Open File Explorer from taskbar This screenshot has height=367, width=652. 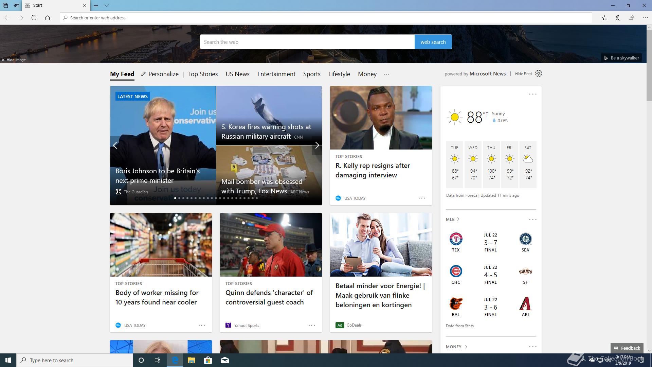coord(191,360)
